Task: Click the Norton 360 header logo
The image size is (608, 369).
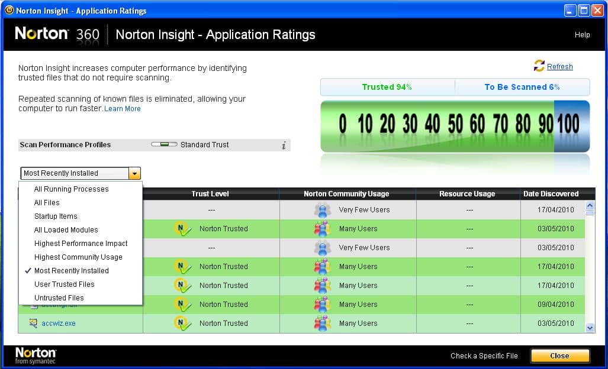Action: [57, 34]
